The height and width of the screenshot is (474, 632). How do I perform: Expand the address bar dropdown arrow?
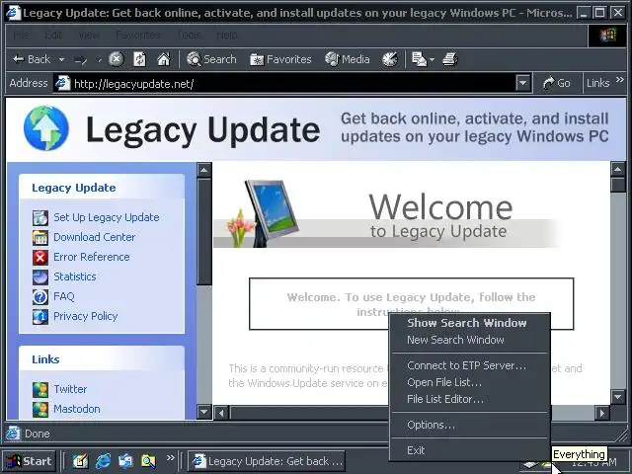point(522,83)
